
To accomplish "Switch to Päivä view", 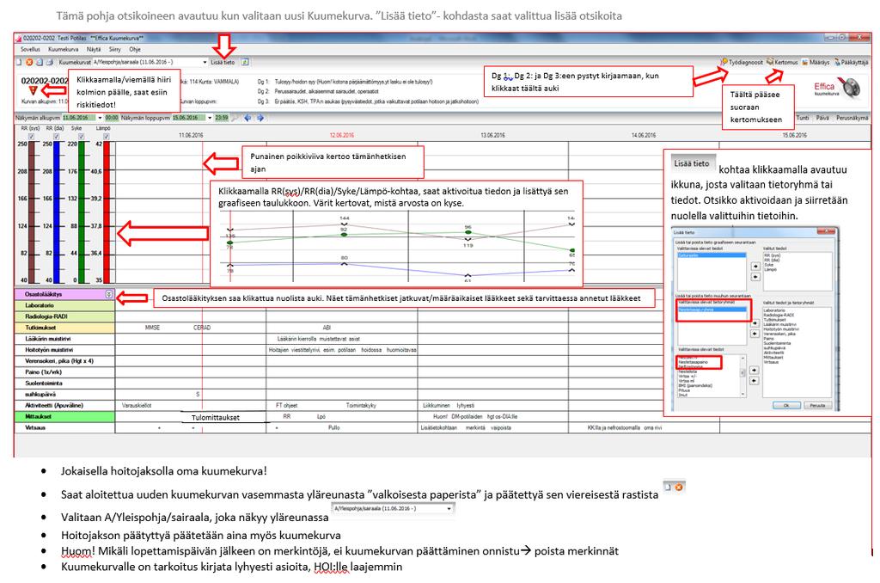I will pyautogui.click(x=822, y=118).
